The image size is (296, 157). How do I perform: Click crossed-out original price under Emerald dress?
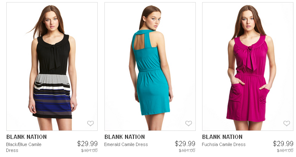click(187, 151)
